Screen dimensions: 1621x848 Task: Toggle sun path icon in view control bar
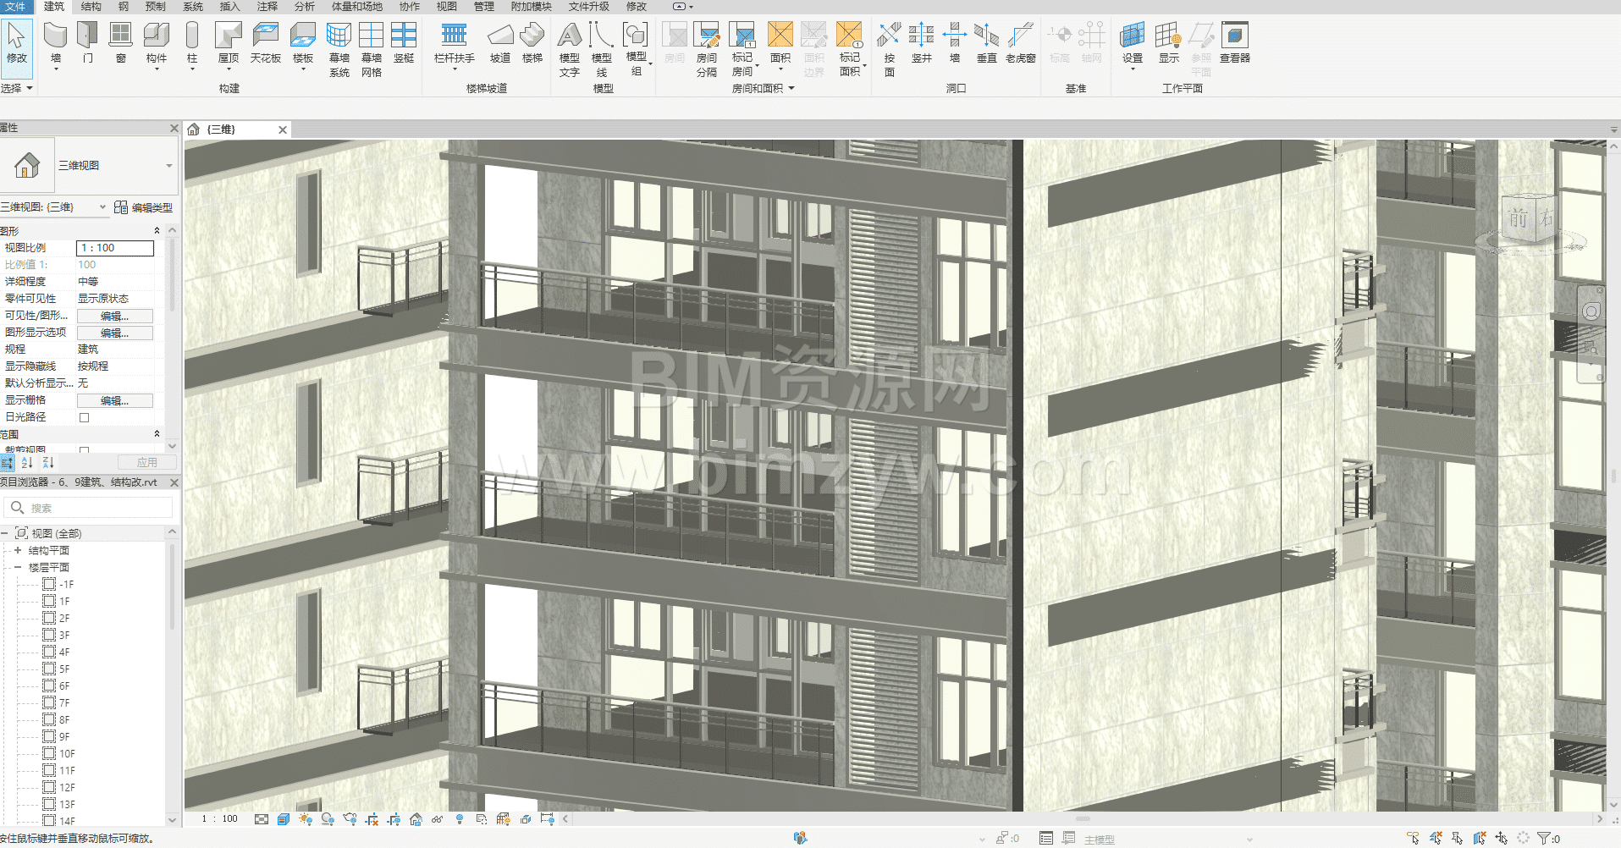point(306,819)
